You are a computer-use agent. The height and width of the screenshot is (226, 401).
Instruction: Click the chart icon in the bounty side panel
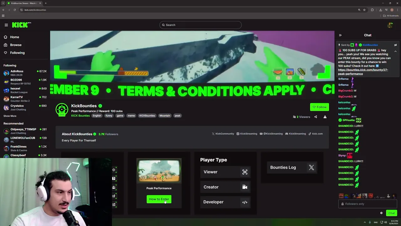[x=114, y=205]
